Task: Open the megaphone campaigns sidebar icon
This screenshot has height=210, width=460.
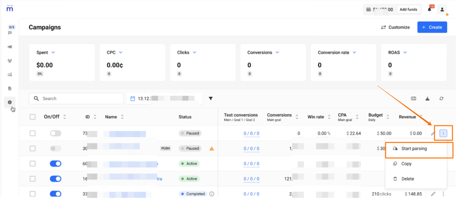Action: (x=10, y=47)
